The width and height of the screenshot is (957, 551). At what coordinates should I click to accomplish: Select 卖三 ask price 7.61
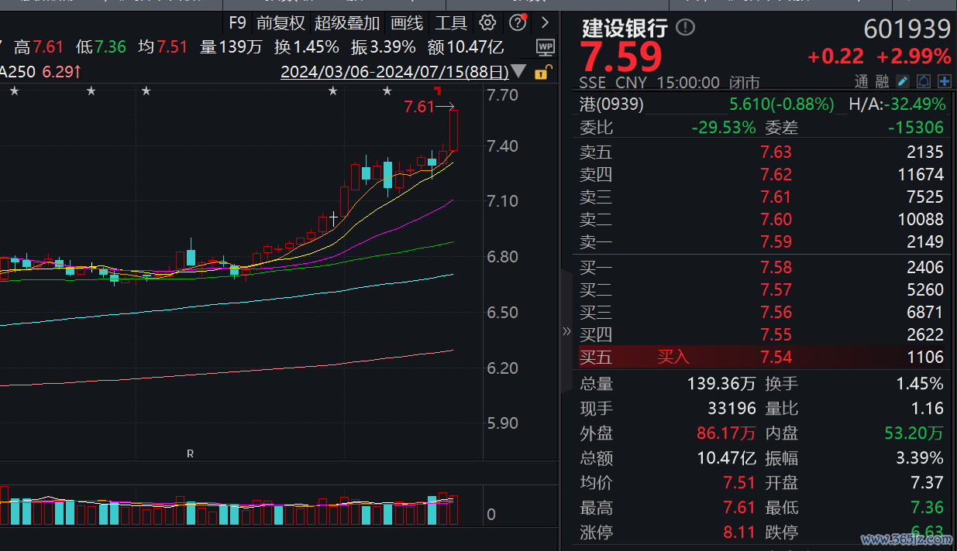coord(776,197)
